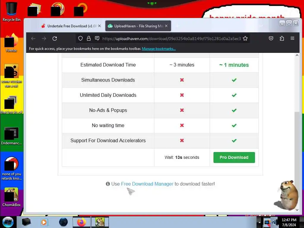Click the green check in No-Ads & Popups row
Image resolution: width=304 pixels, height=228 pixels.
pyautogui.click(x=234, y=110)
